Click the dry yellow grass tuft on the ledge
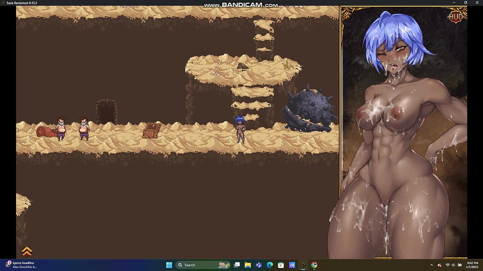The height and width of the screenshot is (271, 483). 288,64
